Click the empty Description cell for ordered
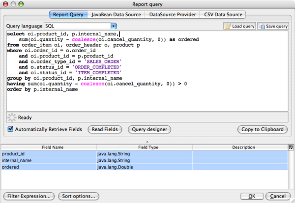 pyautogui.click(x=240, y=167)
